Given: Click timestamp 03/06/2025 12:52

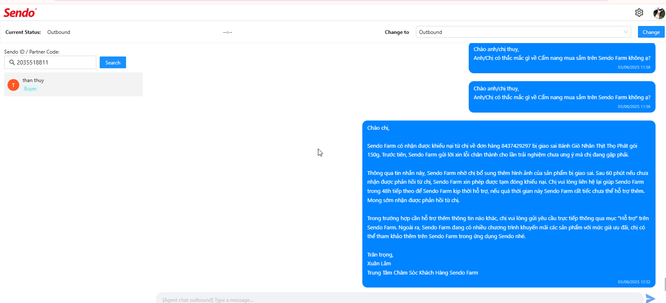Looking at the screenshot, I should [x=634, y=282].
